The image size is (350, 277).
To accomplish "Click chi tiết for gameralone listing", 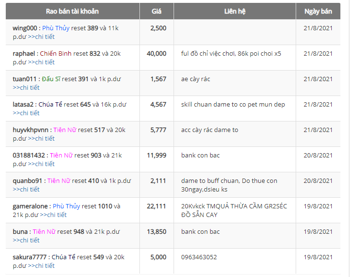I will click(53, 215).
